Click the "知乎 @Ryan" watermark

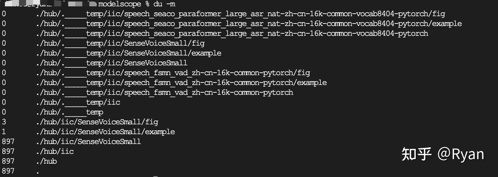443,154
